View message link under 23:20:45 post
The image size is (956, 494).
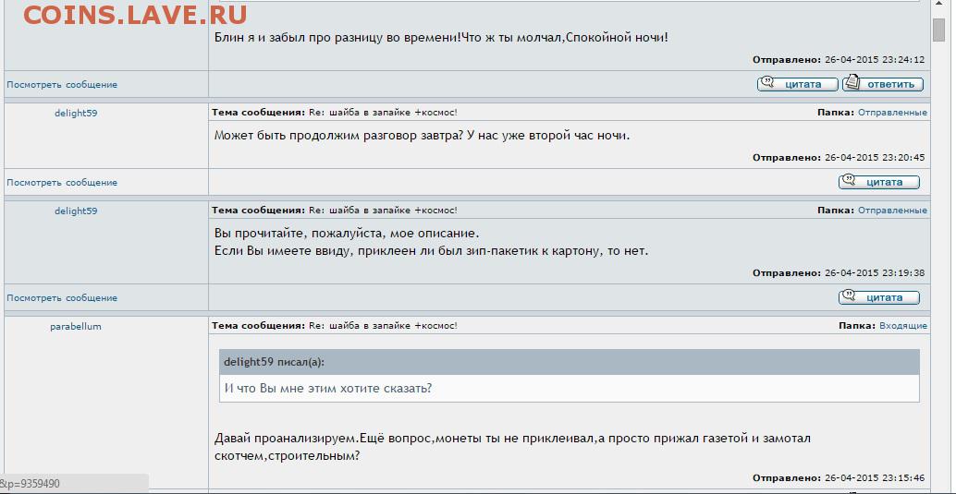(62, 182)
